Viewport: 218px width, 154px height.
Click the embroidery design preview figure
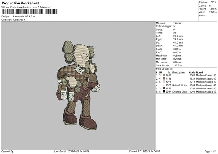click(x=78, y=85)
